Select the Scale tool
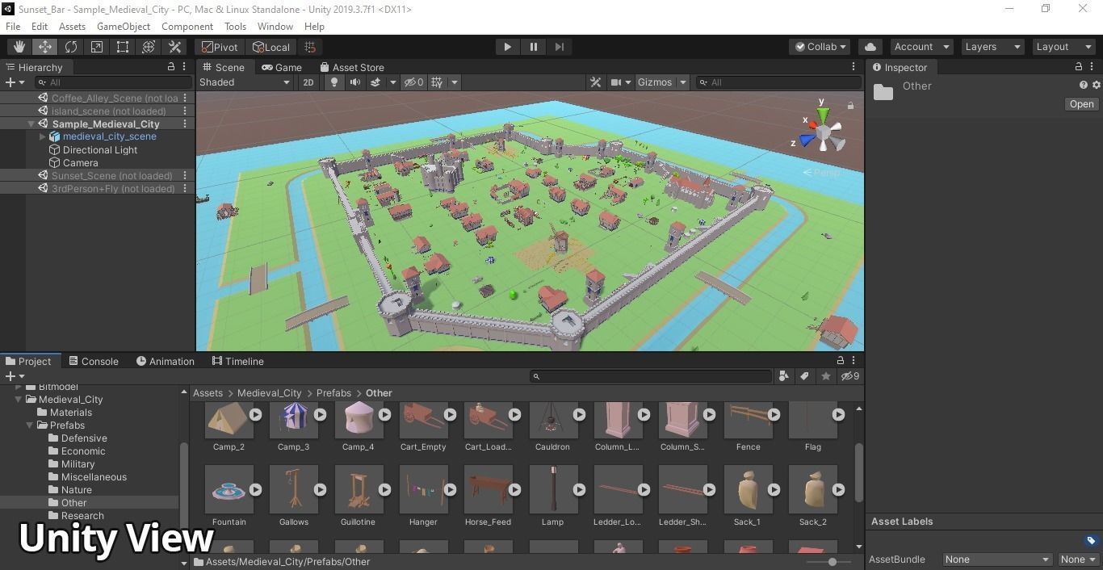The image size is (1103, 570). pyautogui.click(x=97, y=47)
